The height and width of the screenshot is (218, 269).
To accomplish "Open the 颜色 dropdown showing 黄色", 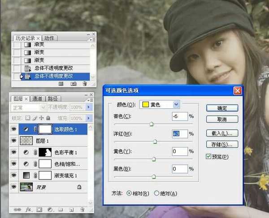I will (x=176, y=104).
